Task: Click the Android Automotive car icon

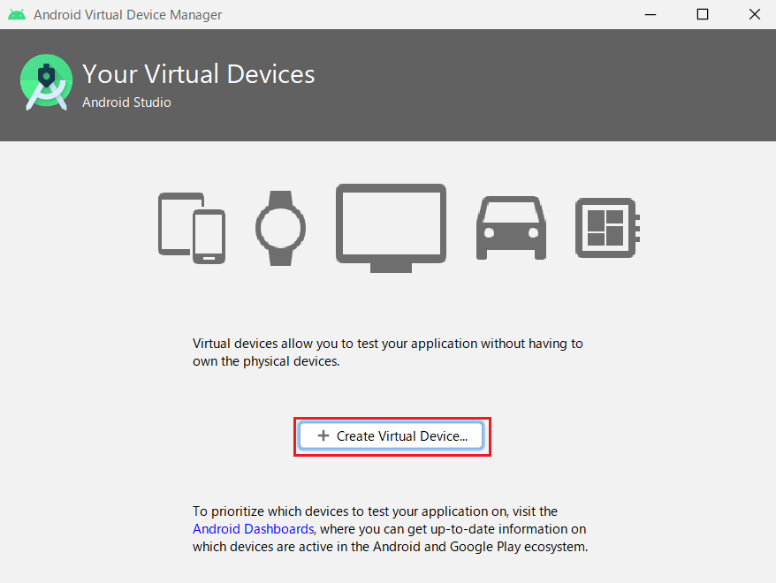Action: [x=511, y=227]
